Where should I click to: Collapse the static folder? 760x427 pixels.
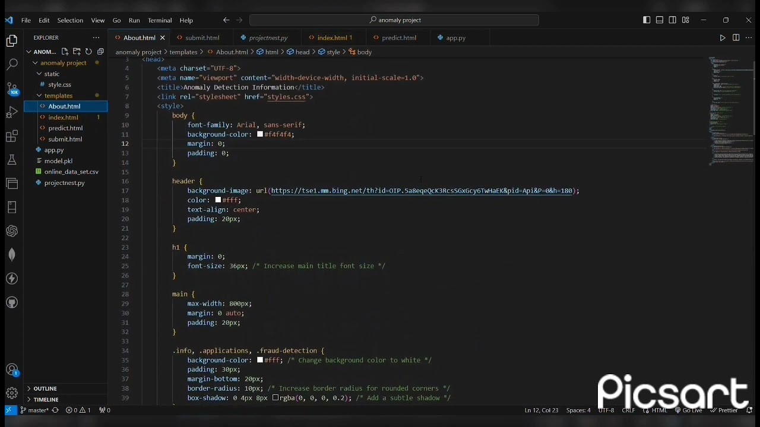(65, 74)
